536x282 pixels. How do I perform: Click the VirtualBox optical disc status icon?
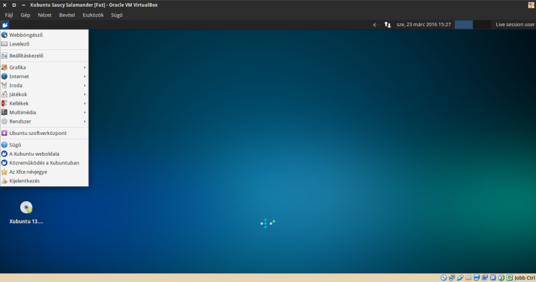(x=444, y=277)
